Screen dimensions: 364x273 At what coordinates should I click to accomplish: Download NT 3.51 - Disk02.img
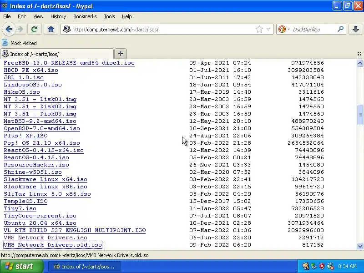coord(40,106)
